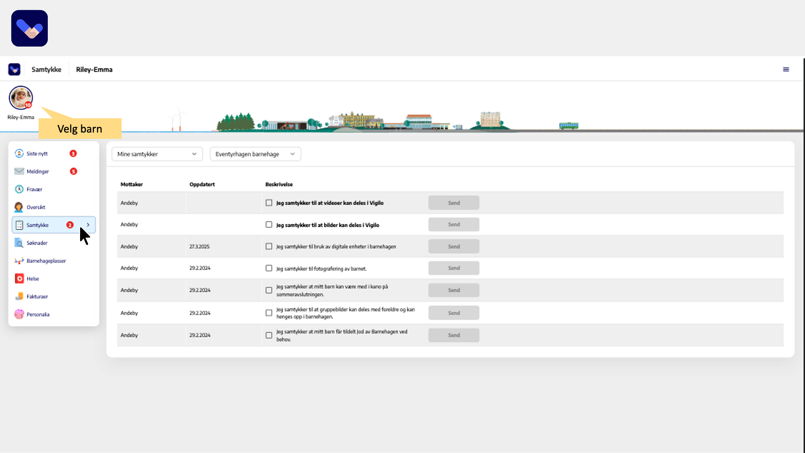Check consent for bilder shared in Vigilo
Viewport: 805px width, 453px height.
point(269,225)
